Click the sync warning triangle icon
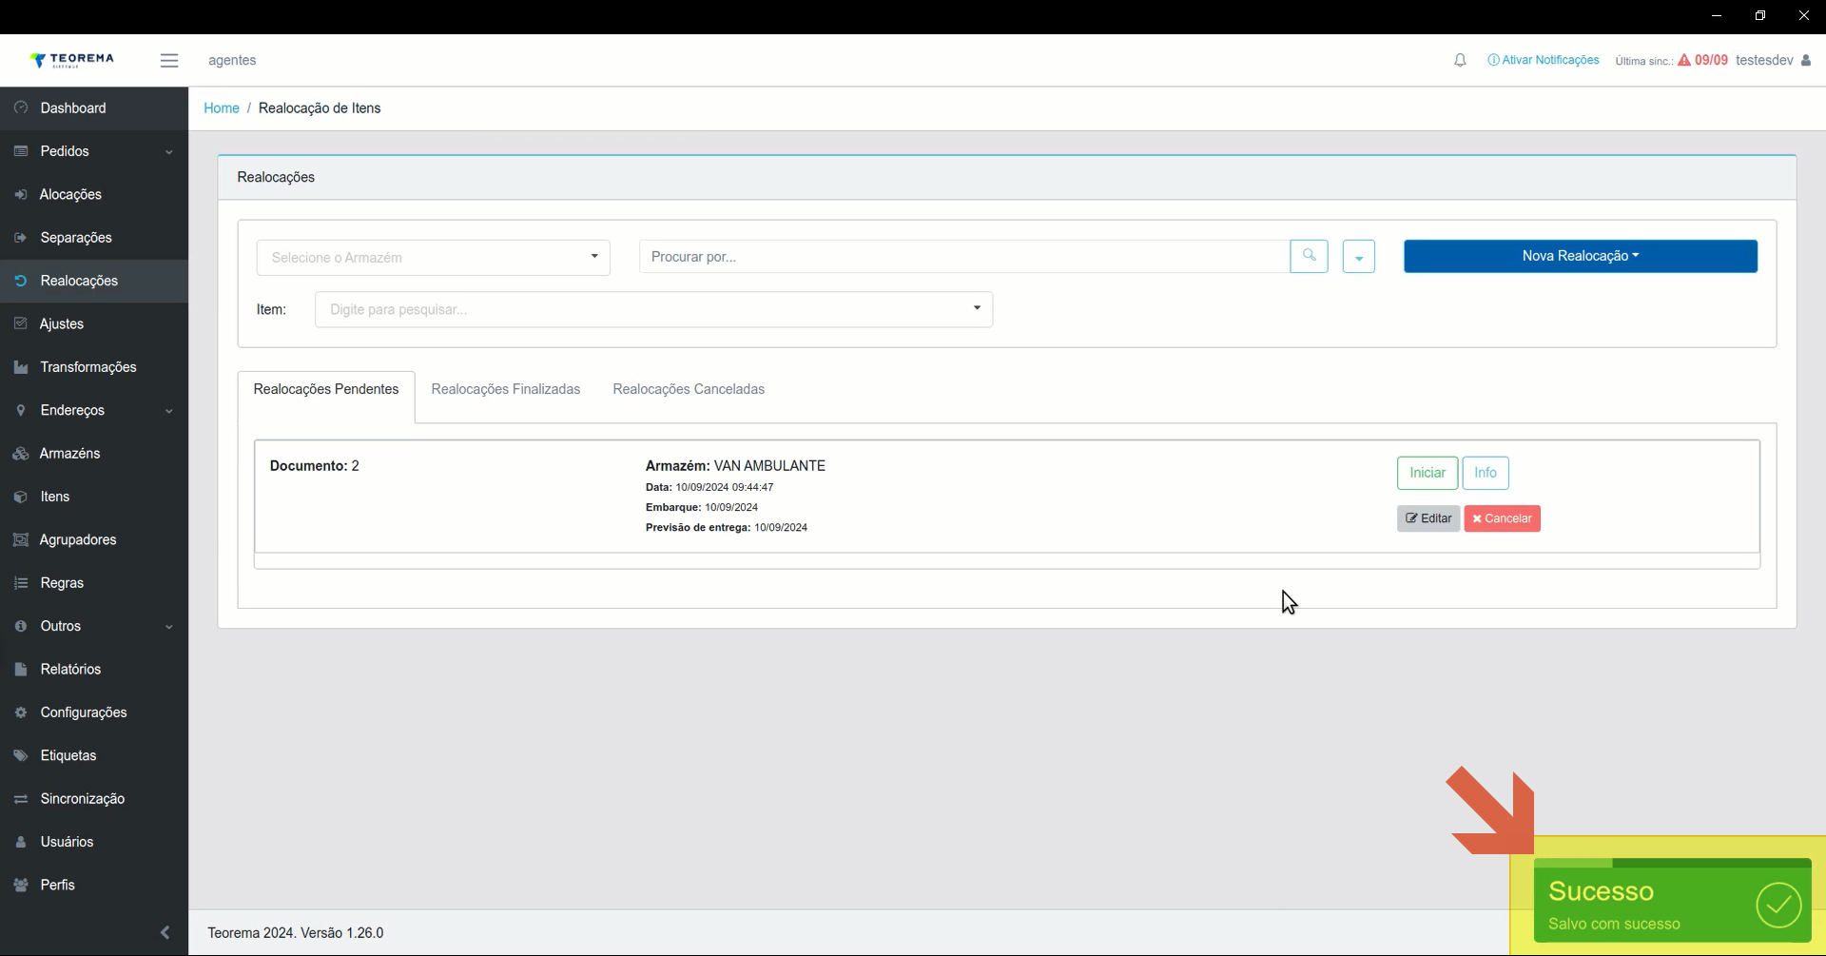1826x956 pixels. click(1684, 60)
